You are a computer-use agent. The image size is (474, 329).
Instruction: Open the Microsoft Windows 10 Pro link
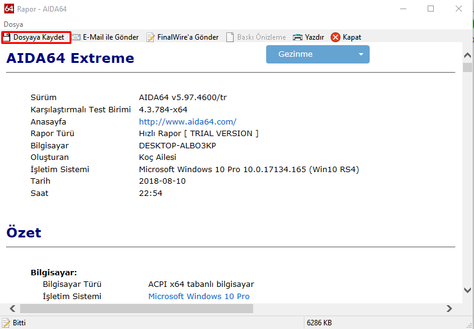click(x=199, y=296)
